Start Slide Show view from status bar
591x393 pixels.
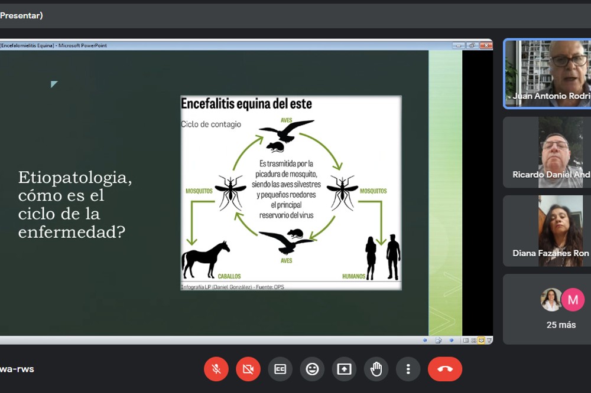(488, 340)
